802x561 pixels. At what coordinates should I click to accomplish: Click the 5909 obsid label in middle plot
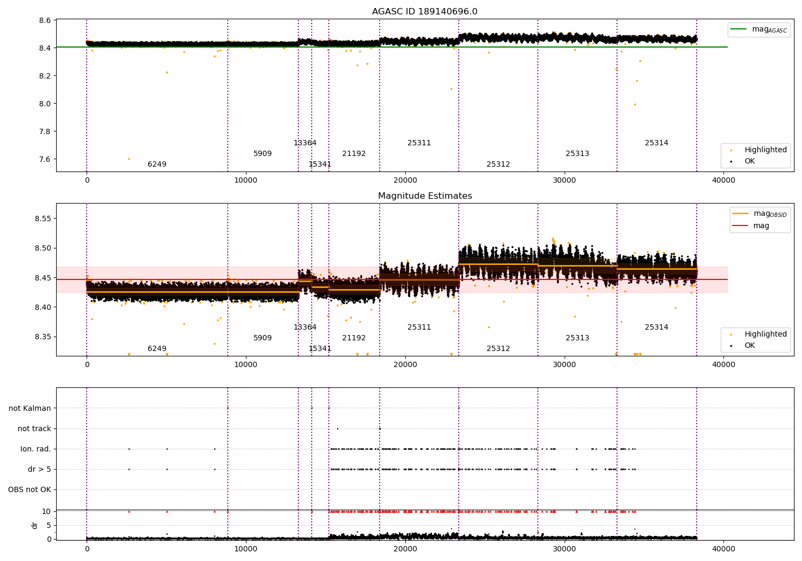click(x=263, y=338)
